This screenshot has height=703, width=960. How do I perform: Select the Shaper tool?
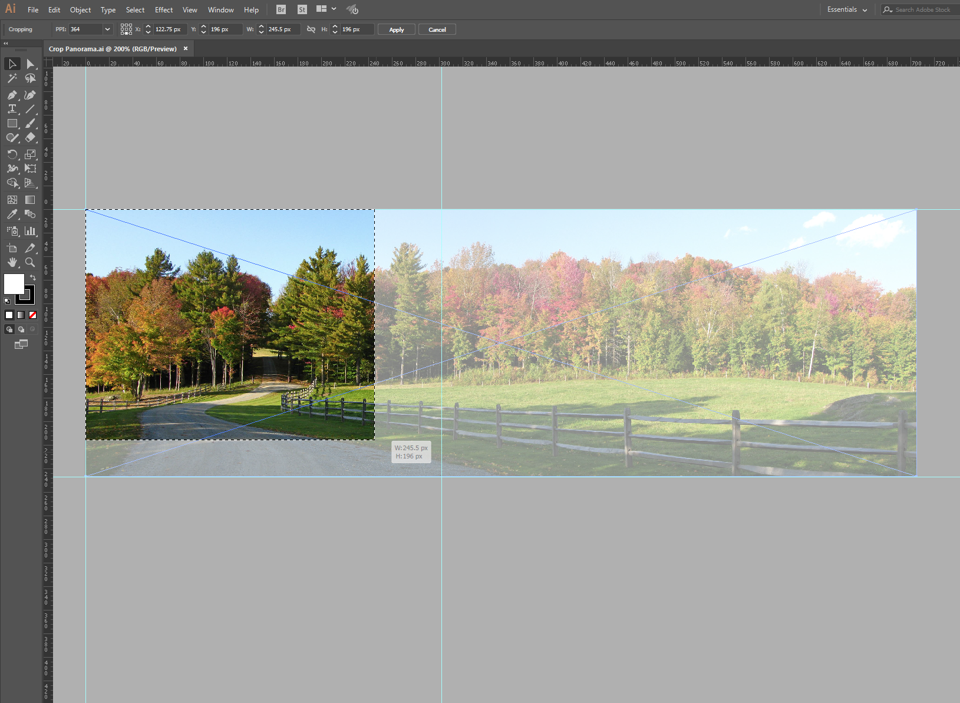pyautogui.click(x=12, y=138)
